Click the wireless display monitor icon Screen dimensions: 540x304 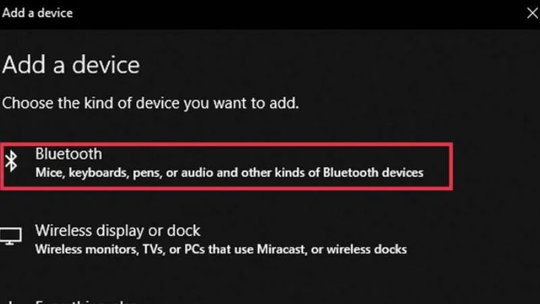point(10,236)
